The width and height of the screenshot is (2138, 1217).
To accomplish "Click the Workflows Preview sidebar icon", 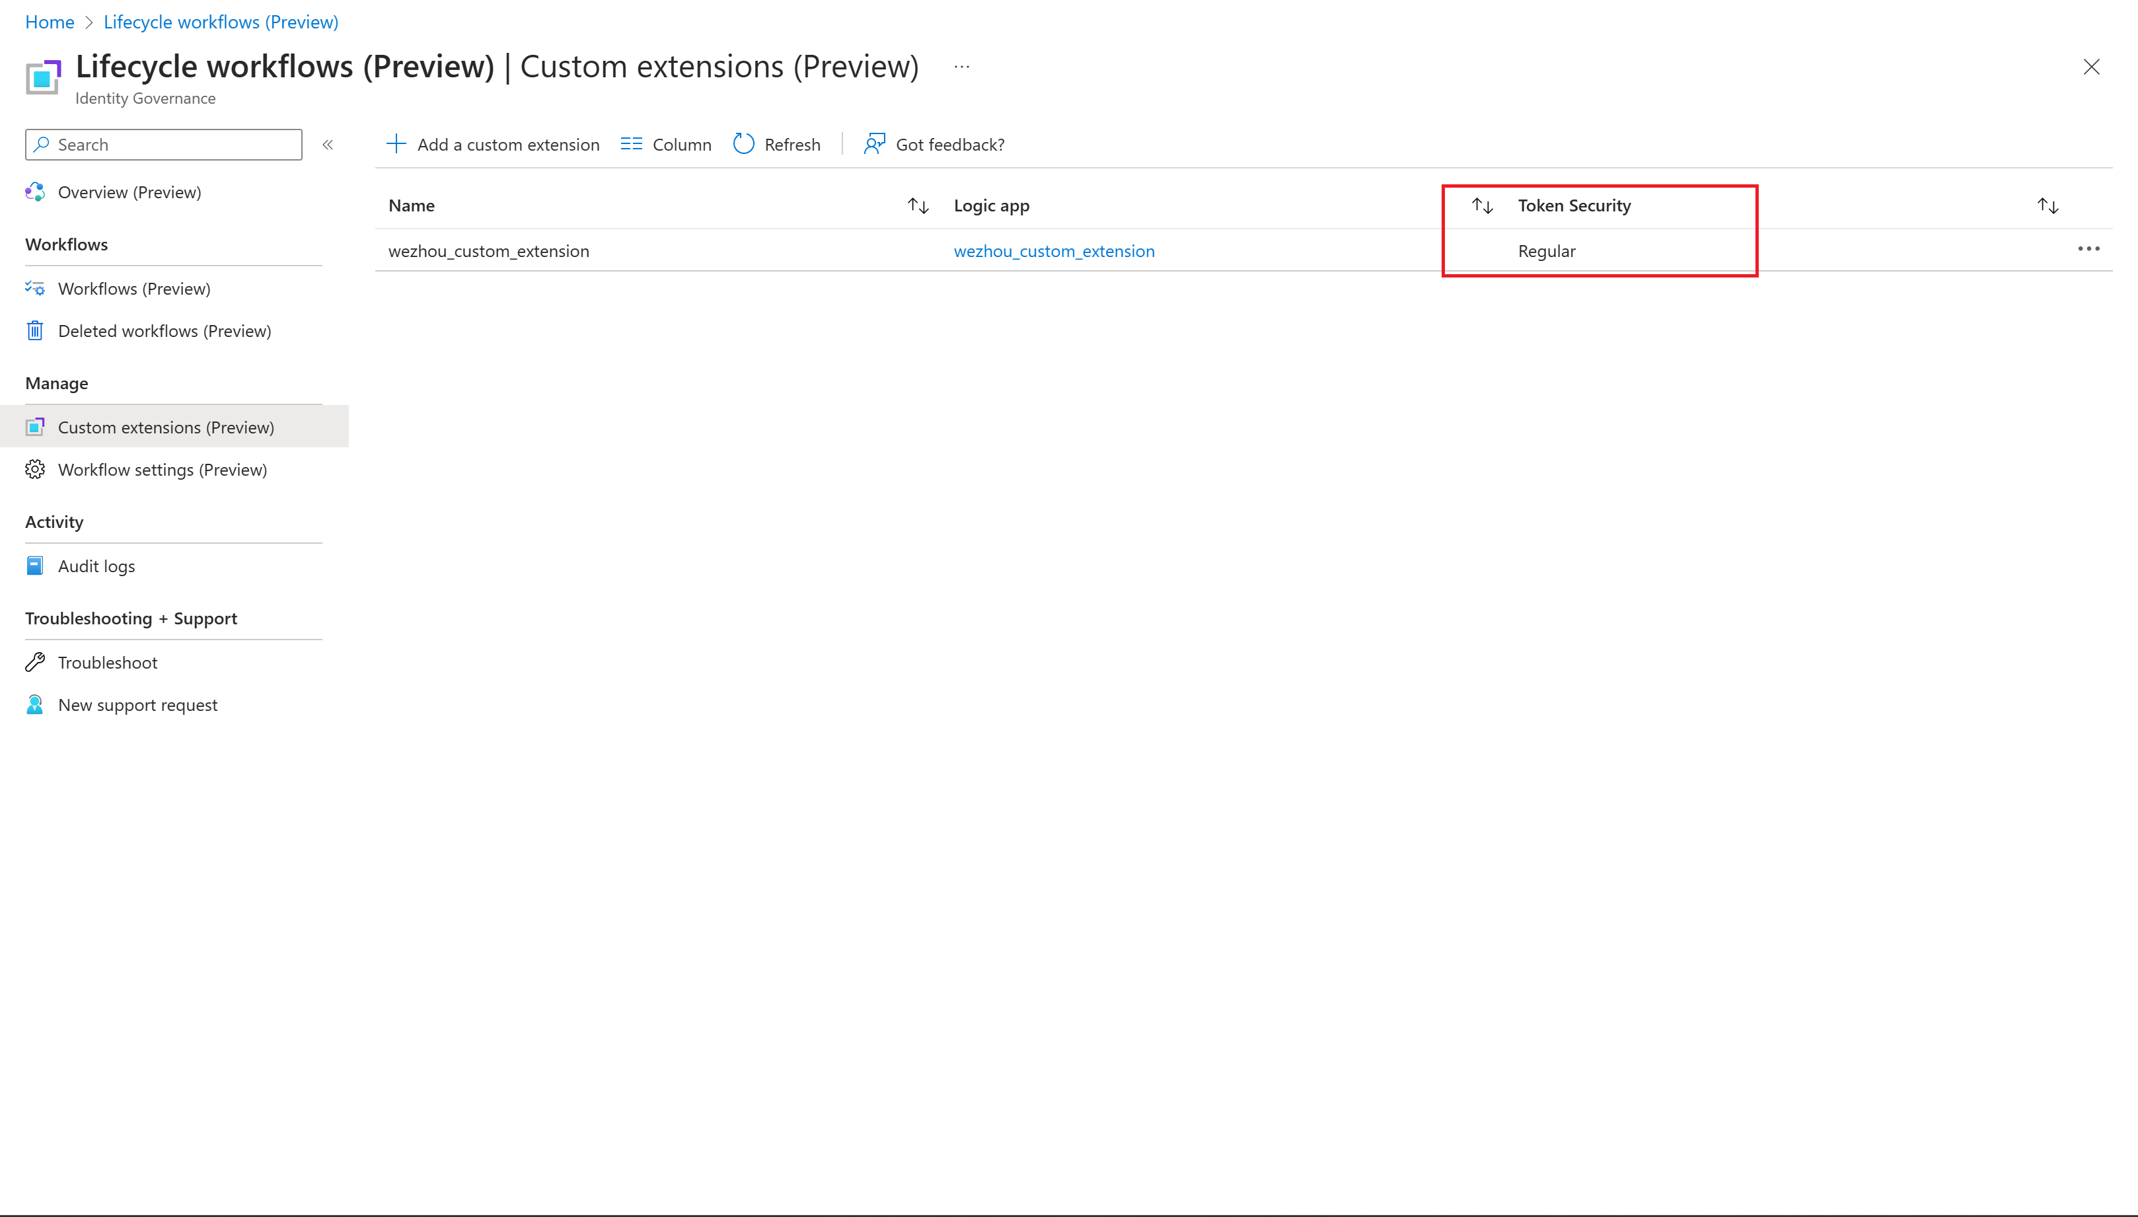I will [35, 288].
